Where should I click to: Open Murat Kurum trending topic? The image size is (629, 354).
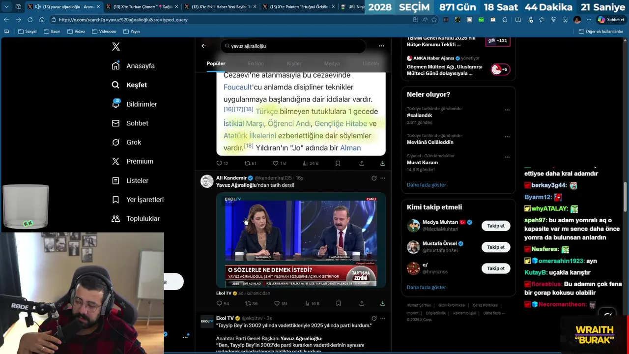(x=422, y=163)
